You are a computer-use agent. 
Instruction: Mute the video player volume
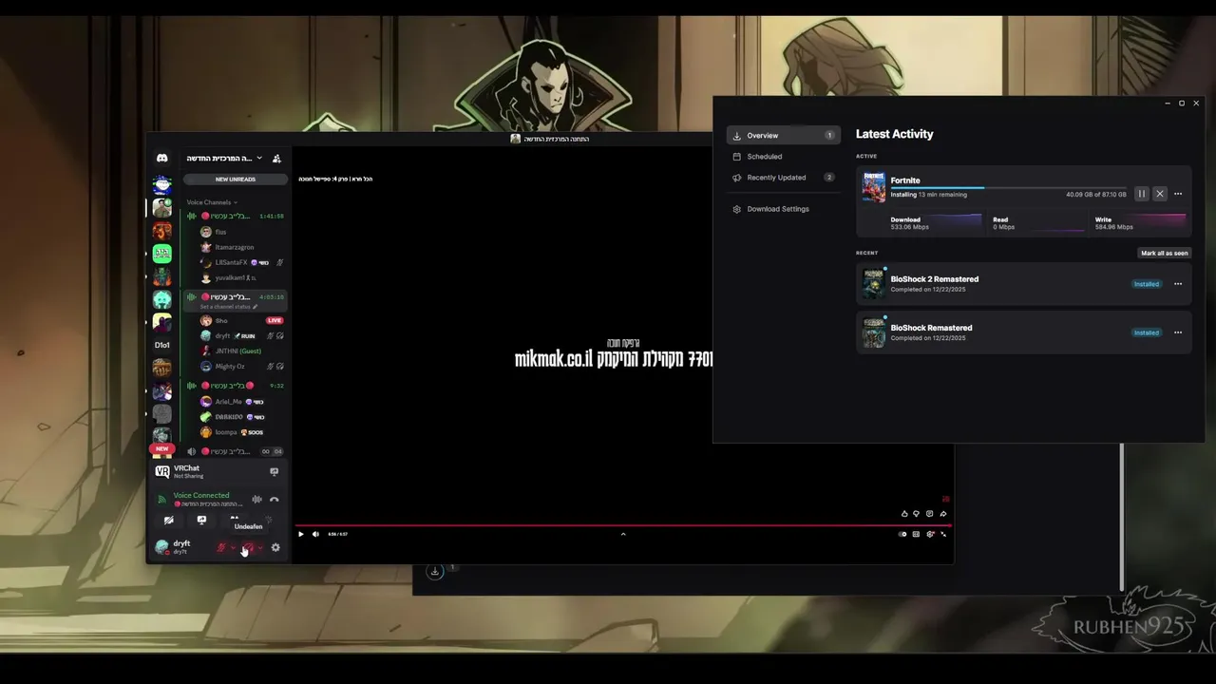(x=315, y=534)
